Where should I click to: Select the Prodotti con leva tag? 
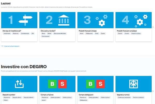pyautogui.click(x=136, y=33)
